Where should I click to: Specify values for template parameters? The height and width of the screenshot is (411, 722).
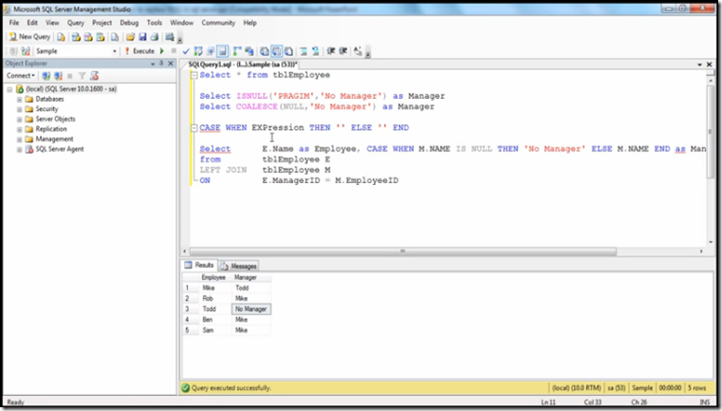[x=358, y=51]
